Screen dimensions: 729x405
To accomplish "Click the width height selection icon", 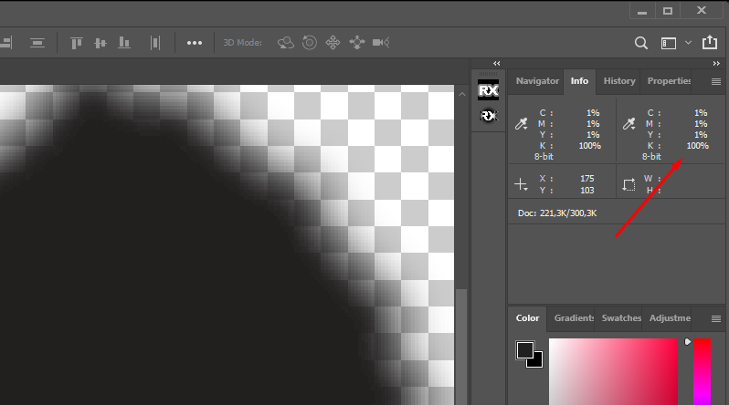I will coord(629,184).
